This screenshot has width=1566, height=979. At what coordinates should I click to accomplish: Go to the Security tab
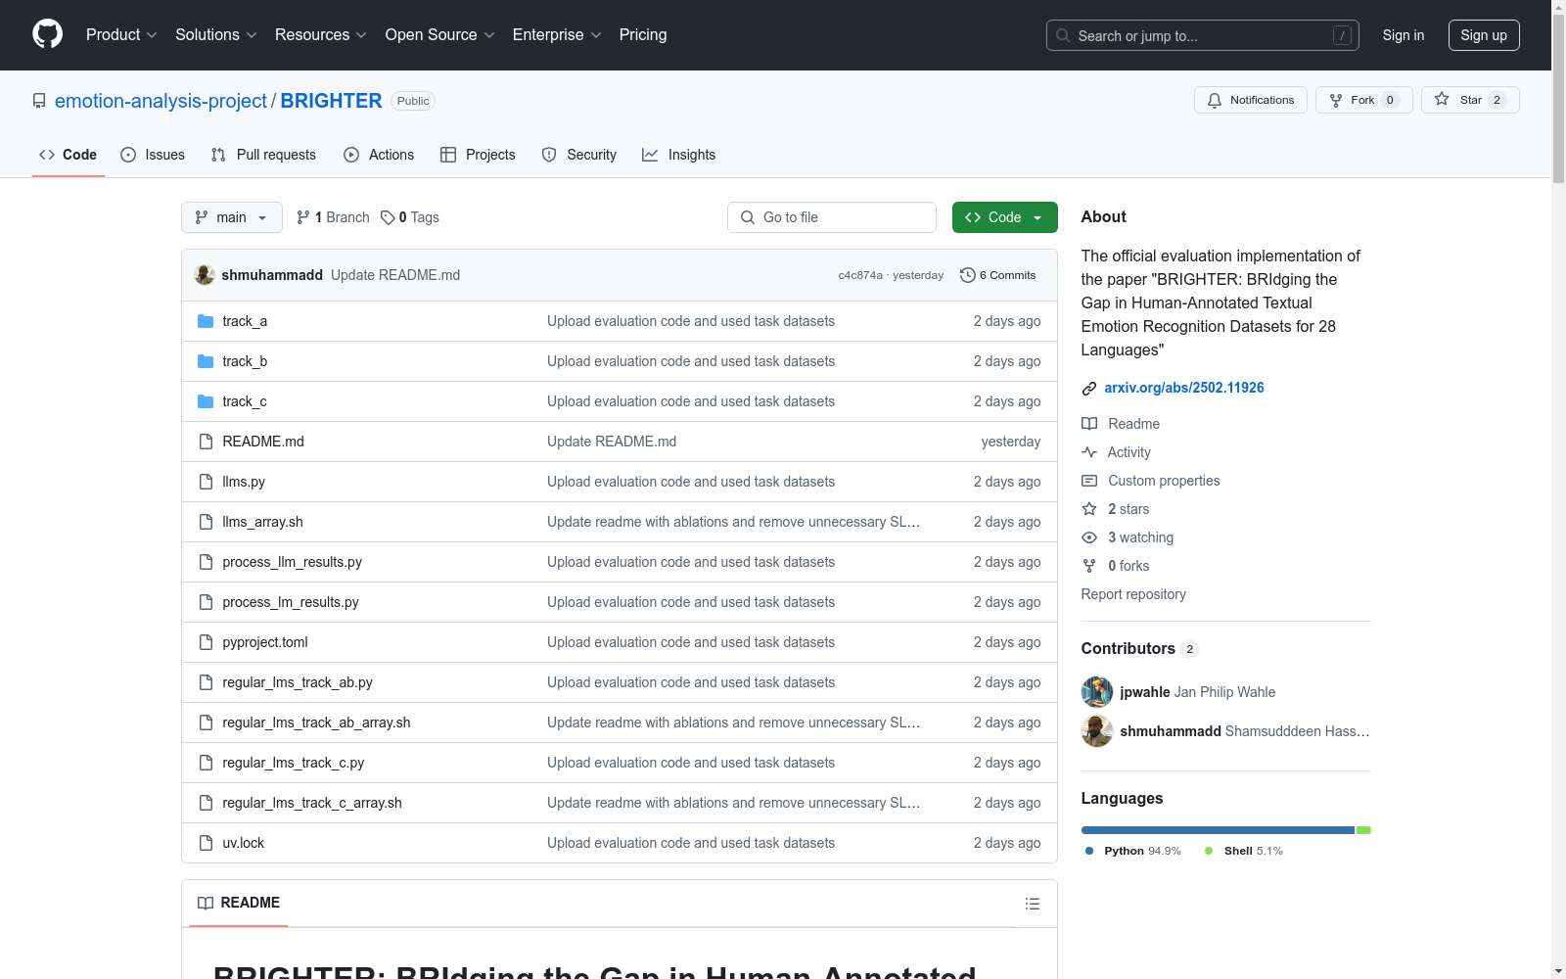point(579,155)
